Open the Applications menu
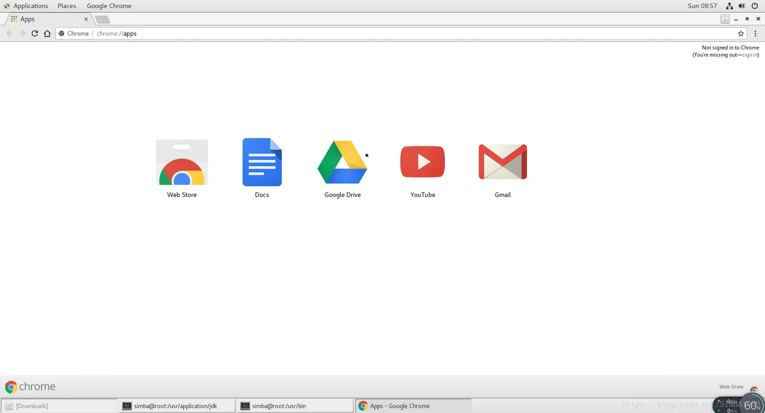 point(26,5)
